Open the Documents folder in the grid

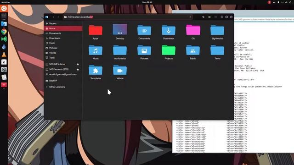click(144, 30)
